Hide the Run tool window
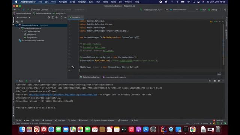The width and height of the screenshot is (240, 135). [x=223, y=81]
